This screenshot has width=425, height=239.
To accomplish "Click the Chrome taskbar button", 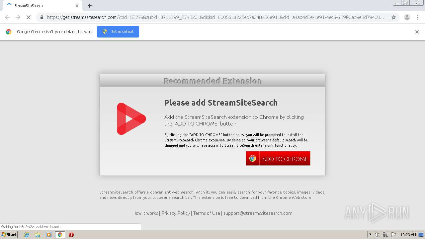I will point(60,235).
